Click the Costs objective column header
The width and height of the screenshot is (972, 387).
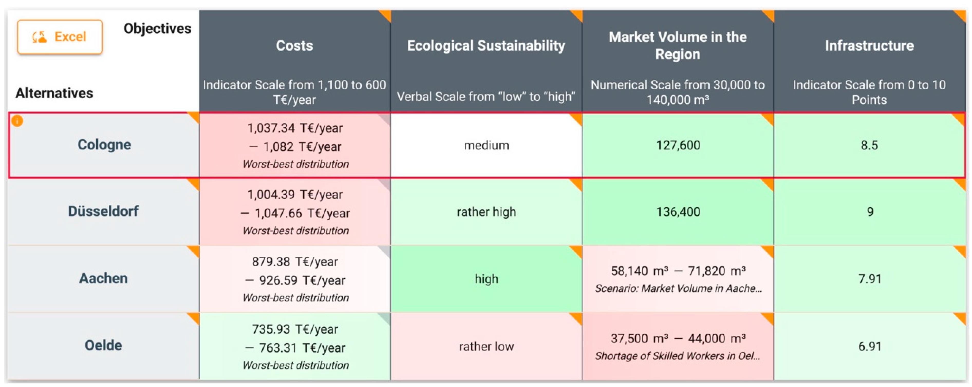tap(294, 46)
